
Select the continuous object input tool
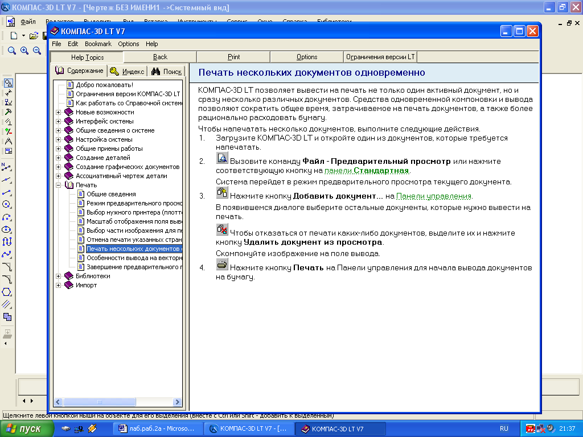click(7, 242)
